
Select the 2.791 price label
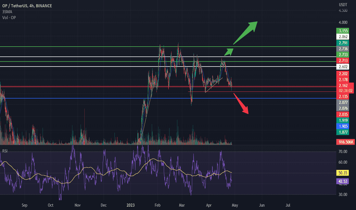[x=343, y=43]
